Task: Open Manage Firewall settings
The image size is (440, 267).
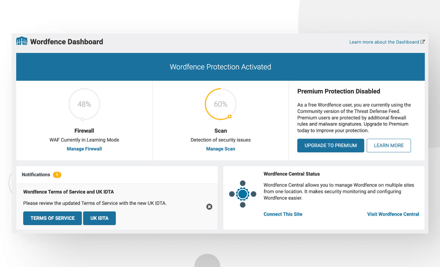Action: (84, 149)
